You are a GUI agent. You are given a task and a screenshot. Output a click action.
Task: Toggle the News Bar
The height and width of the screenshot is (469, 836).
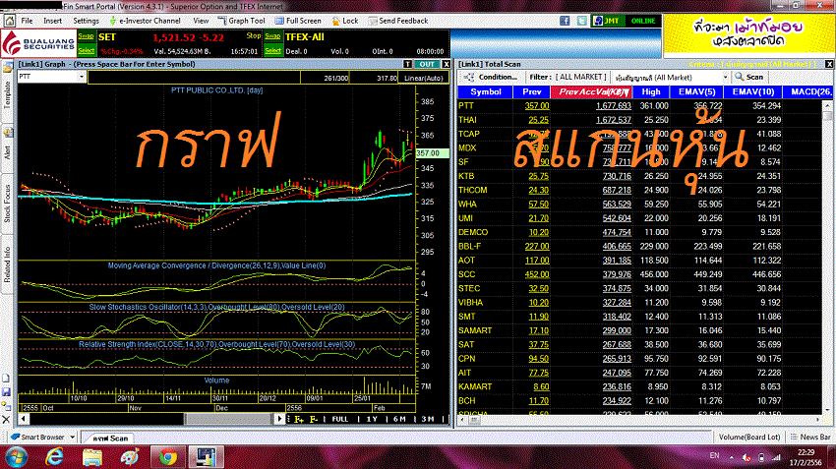coord(810,437)
